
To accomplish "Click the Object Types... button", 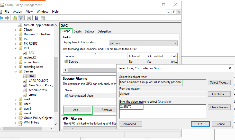I will (219, 83).
